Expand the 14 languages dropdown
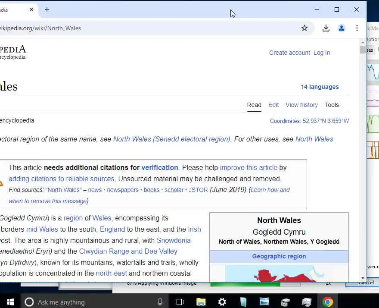The width and height of the screenshot is (379, 308). click(320, 87)
